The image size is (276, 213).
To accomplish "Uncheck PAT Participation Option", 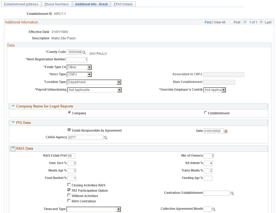I will click(69, 190).
